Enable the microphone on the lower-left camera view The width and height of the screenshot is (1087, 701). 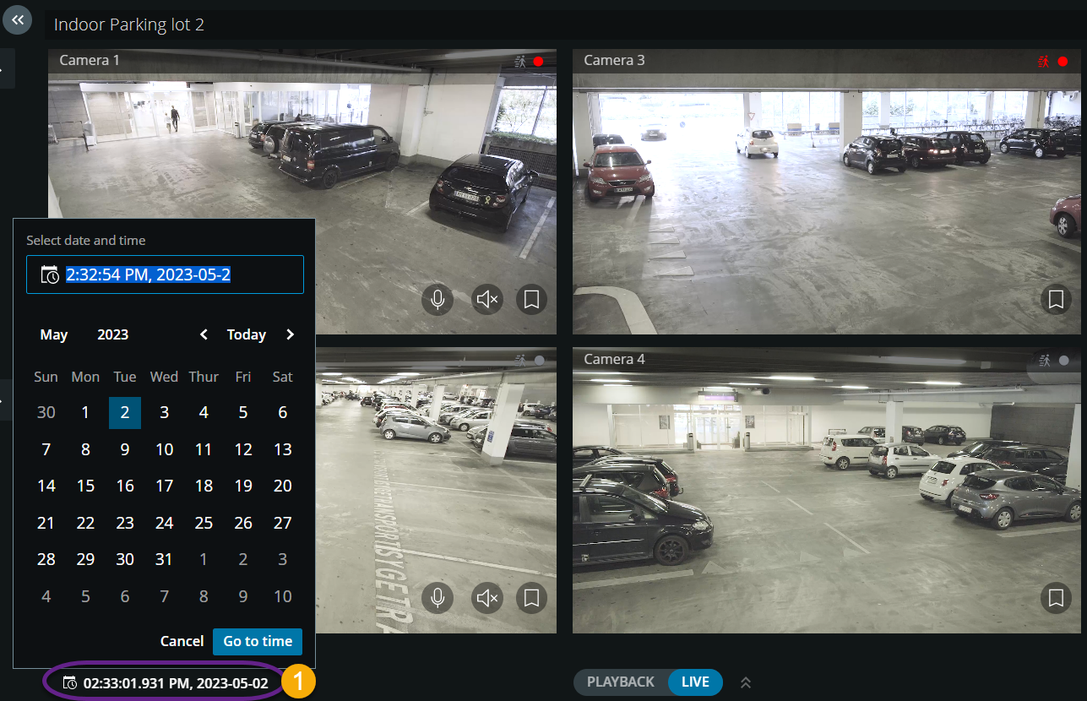click(437, 598)
